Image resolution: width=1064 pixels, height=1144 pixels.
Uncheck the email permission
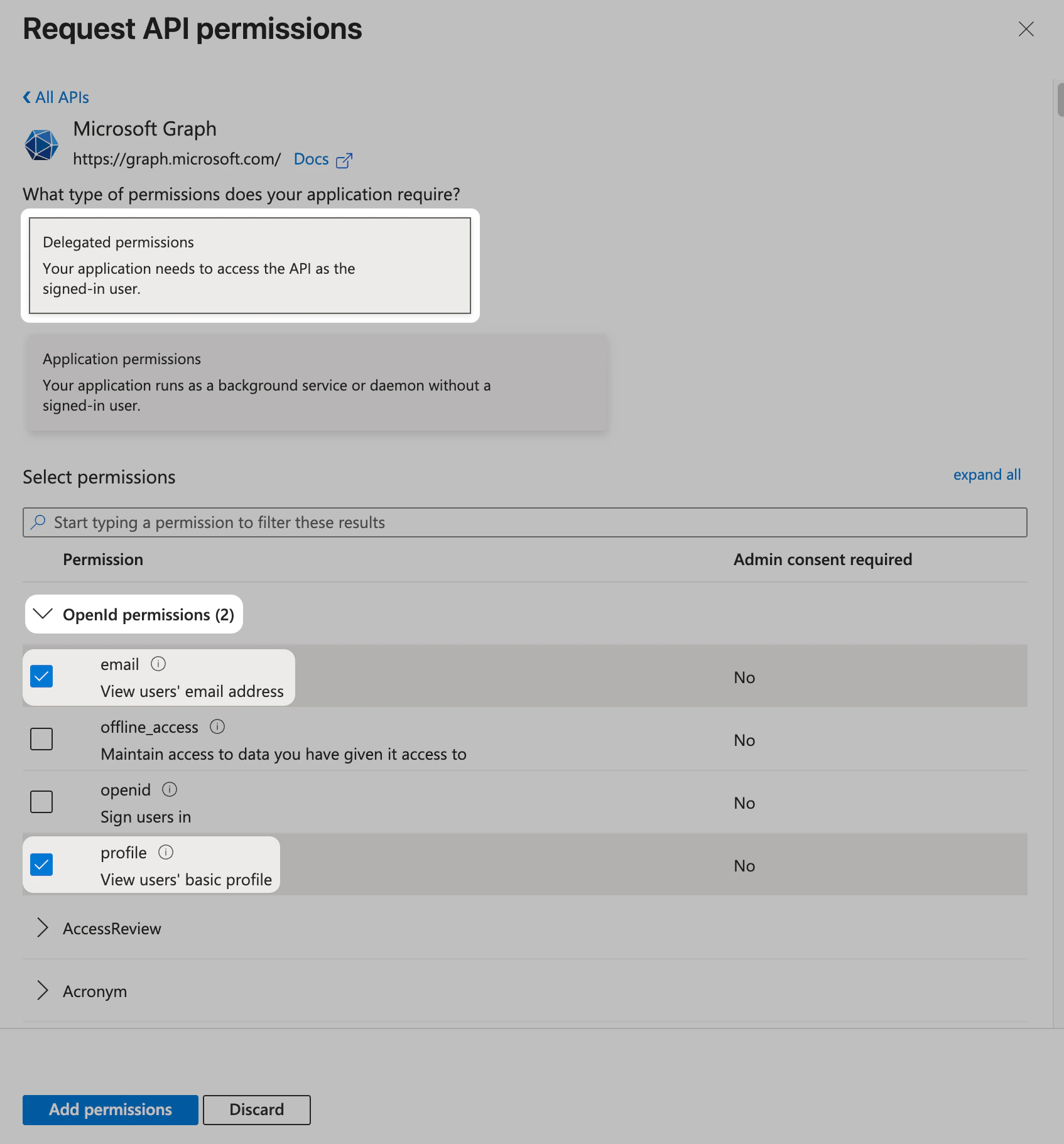click(41, 676)
